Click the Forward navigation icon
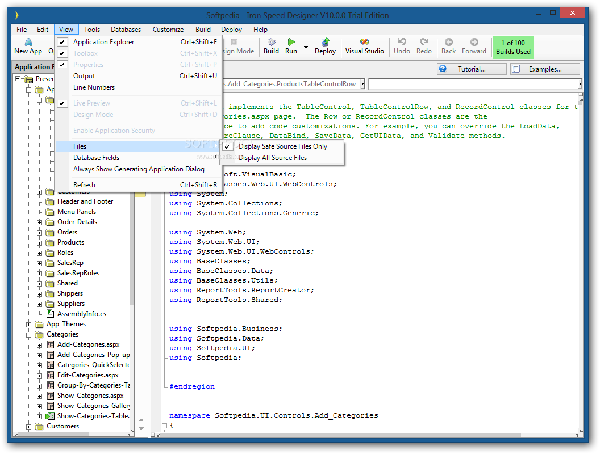The width and height of the screenshot is (600, 454). pyautogui.click(x=474, y=41)
